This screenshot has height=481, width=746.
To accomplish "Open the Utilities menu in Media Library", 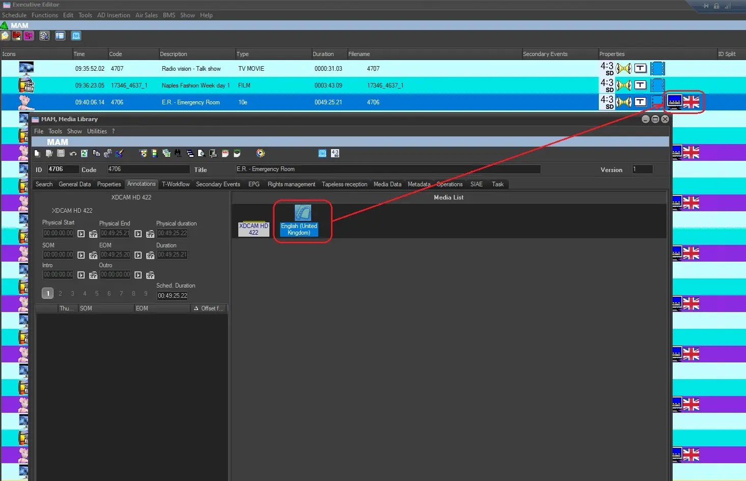I will (97, 131).
